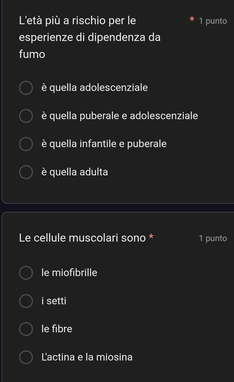Click the smoking addiction question title
Screen dimensions: 234x382
coord(90,37)
